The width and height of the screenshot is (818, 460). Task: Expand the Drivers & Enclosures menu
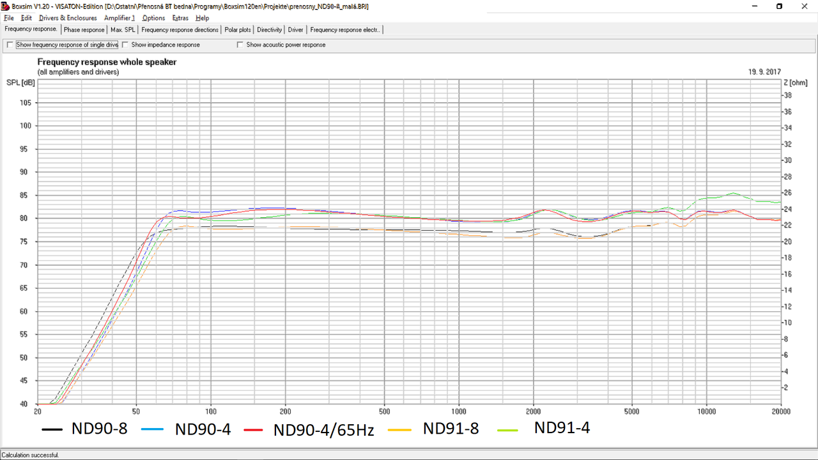click(x=68, y=18)
